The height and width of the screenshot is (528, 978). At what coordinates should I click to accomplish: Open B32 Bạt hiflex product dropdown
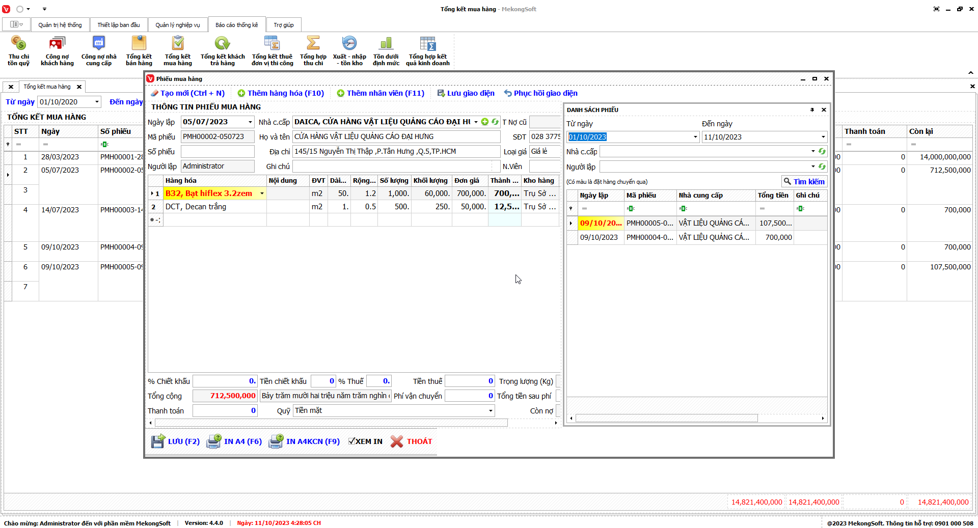coord(262,193)
